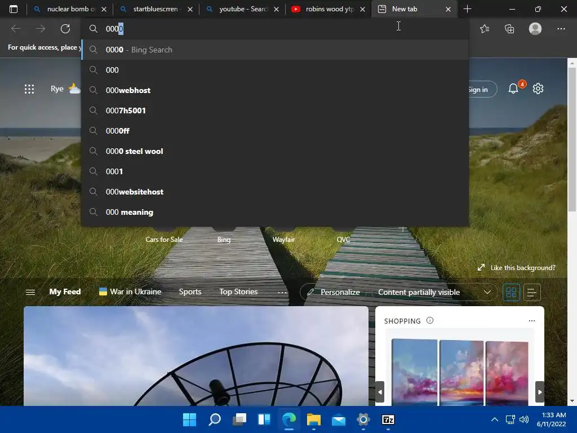Close the 'robins wood ytp' tab
This screenshot has width=577, height=433.
tap(362, 9)
